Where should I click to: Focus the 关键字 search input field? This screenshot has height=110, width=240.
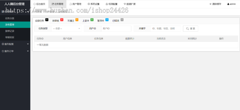(x=166, y=28)
